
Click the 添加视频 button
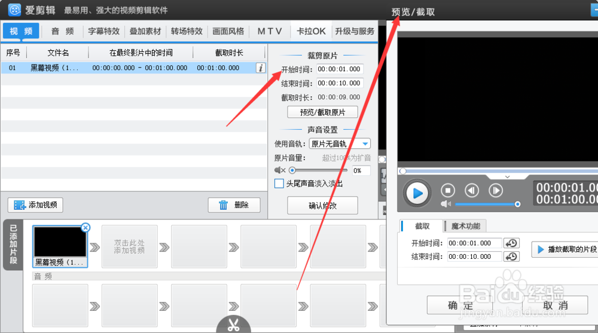[x=35, y=205]
